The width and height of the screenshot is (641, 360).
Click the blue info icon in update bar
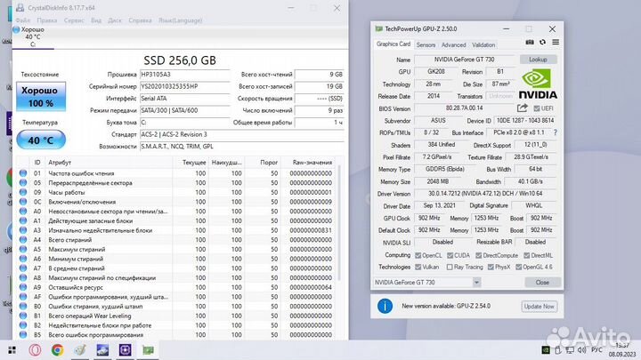click(385, 306)
